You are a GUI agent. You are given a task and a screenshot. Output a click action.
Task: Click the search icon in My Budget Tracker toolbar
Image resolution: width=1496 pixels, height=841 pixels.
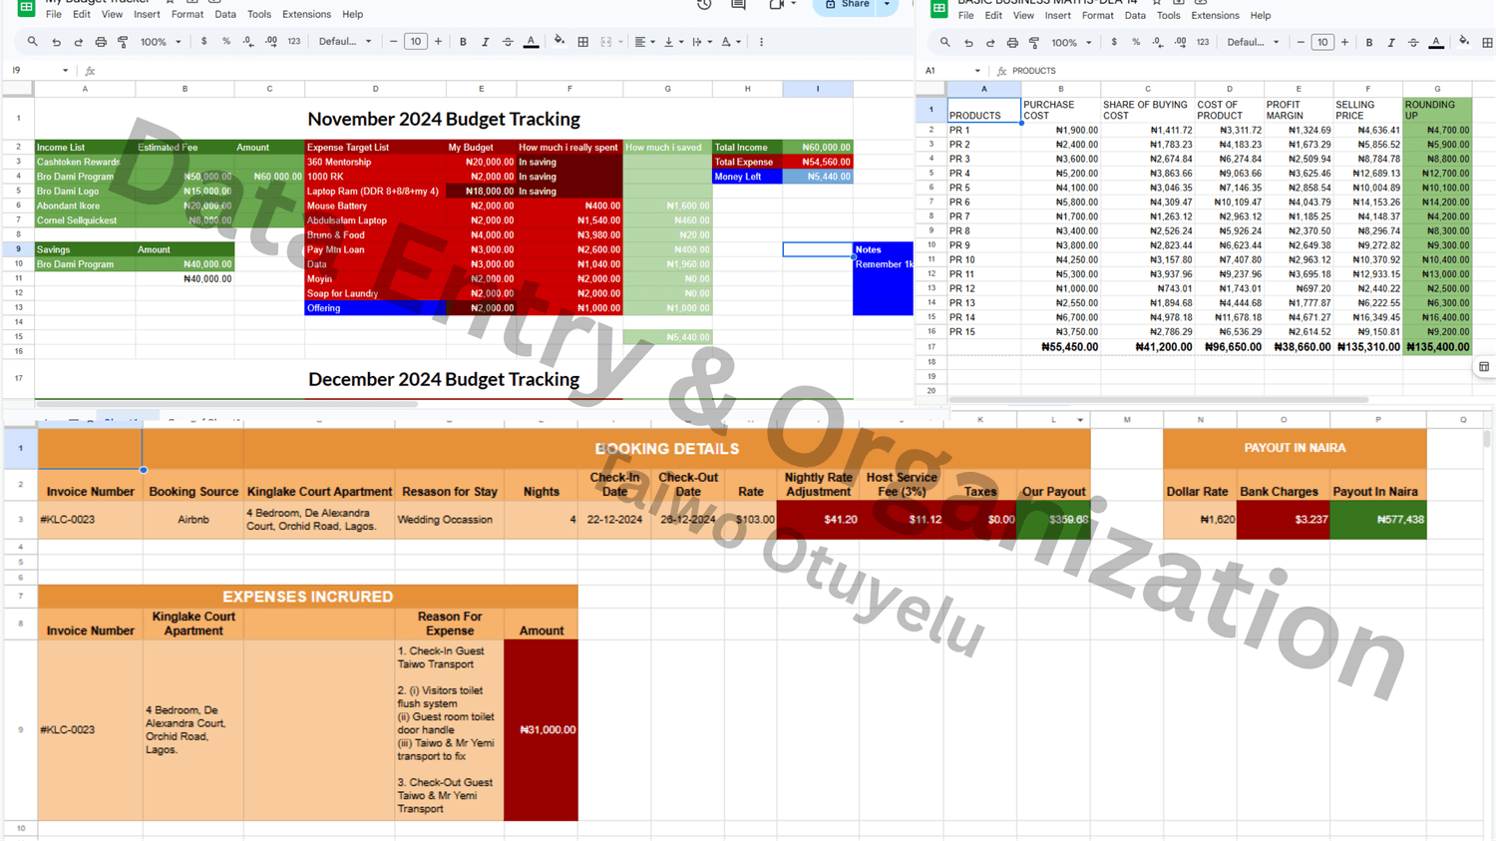coord(32,42)
